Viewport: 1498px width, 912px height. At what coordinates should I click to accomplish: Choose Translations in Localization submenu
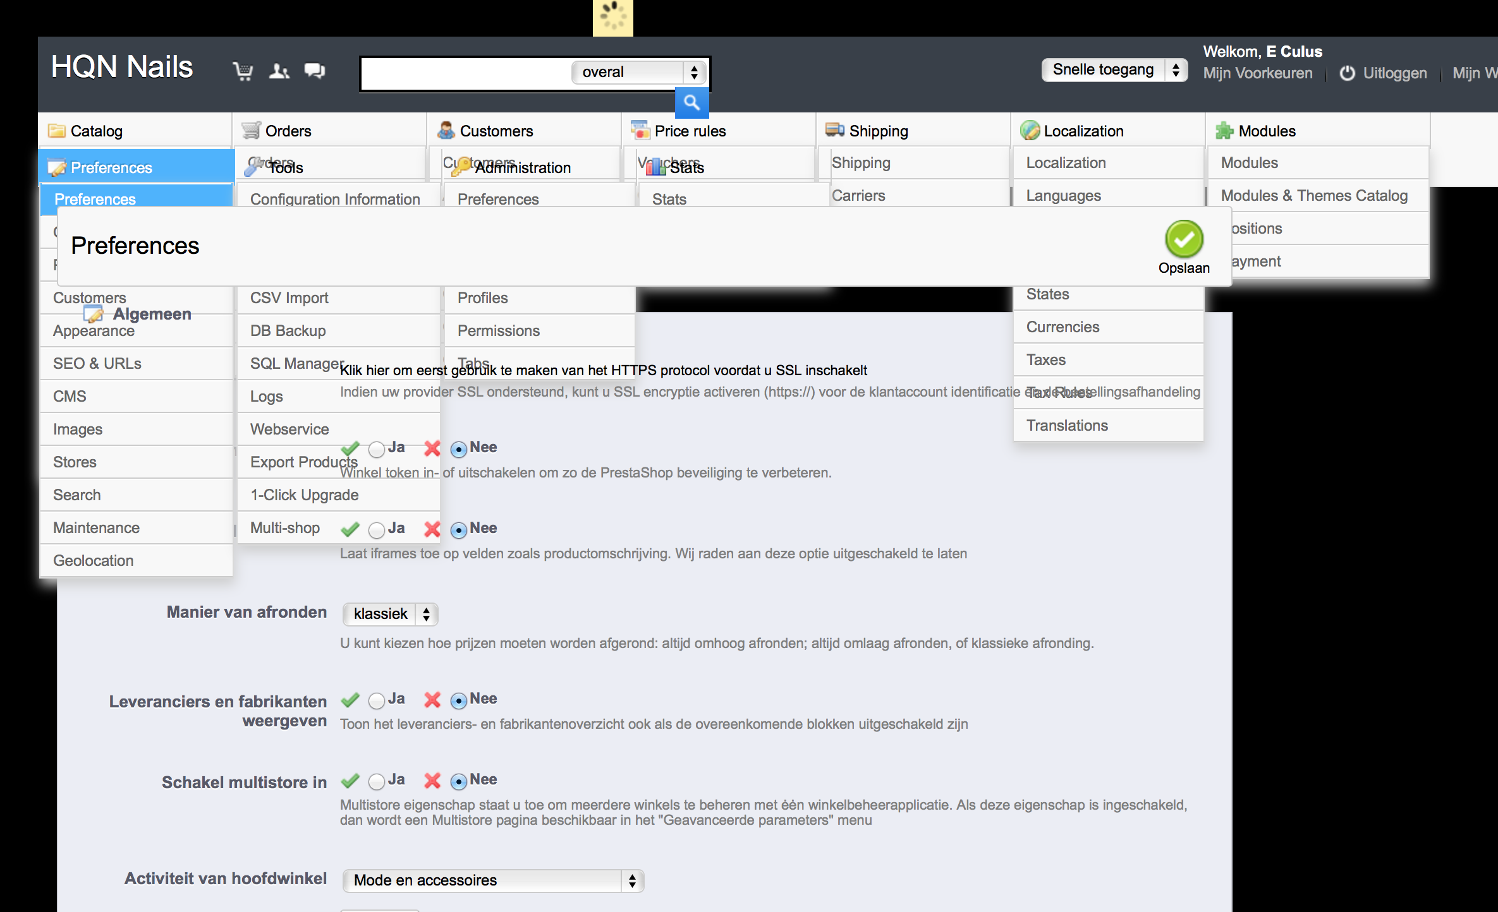[x=1067, y=426]
